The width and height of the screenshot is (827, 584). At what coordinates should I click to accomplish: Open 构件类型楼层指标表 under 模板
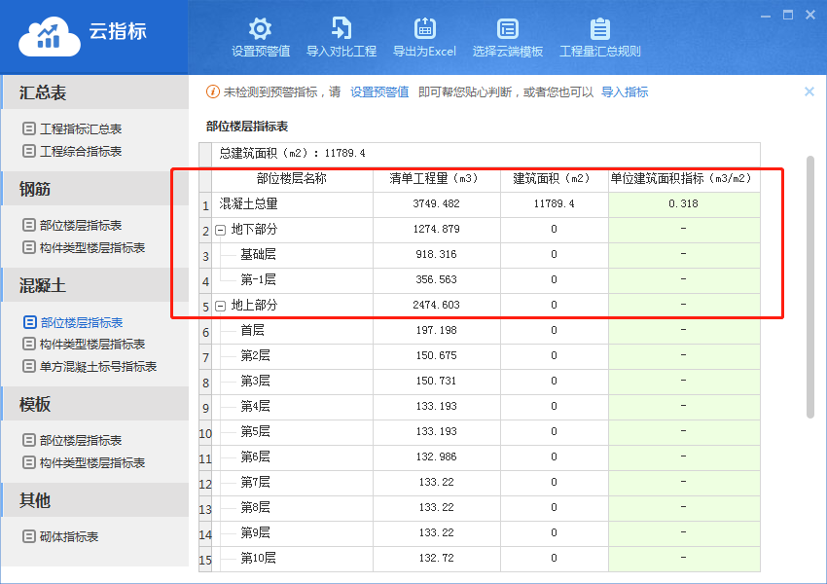[x=92, y=463]
